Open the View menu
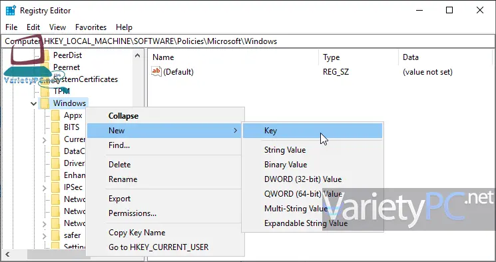This screenshot has height=262, width=496. tap(57, 27)
